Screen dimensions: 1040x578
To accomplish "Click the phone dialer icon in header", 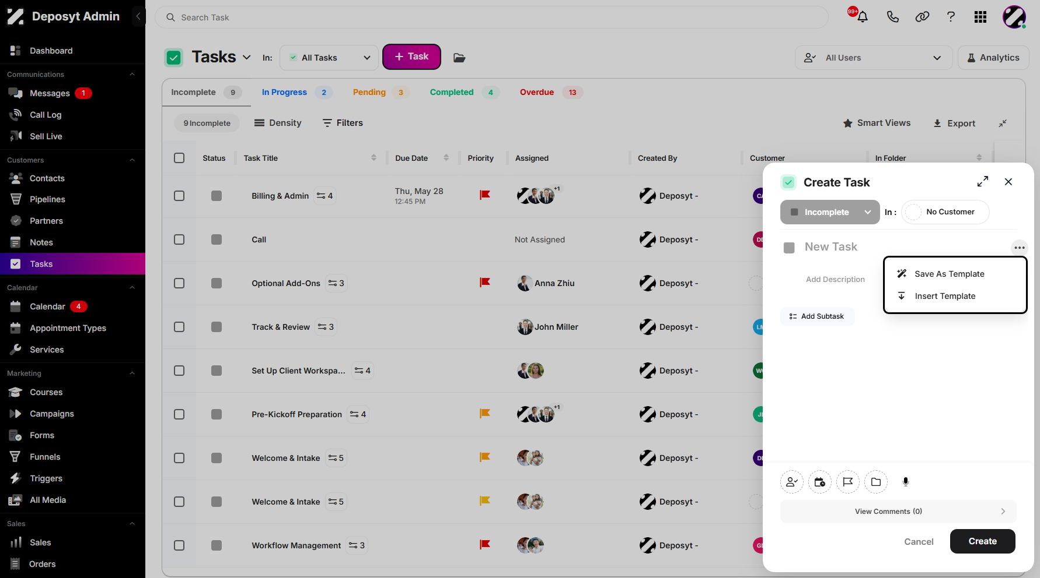I will 892,17.
